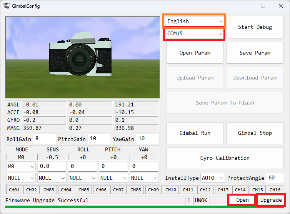
Task: Click the Upgrade firmware button
Action: pos(271,200)
